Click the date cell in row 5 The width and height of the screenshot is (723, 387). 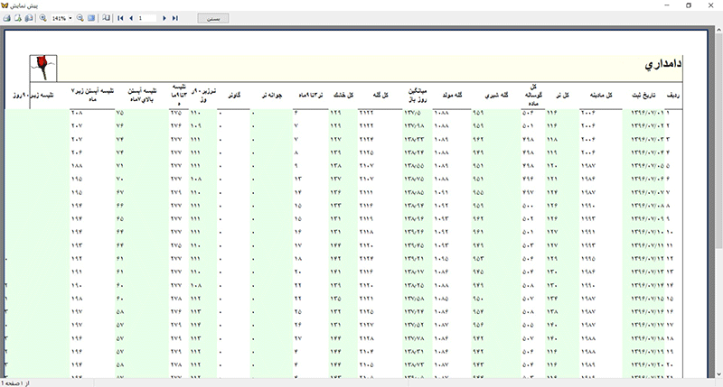[x=648, y=166]
